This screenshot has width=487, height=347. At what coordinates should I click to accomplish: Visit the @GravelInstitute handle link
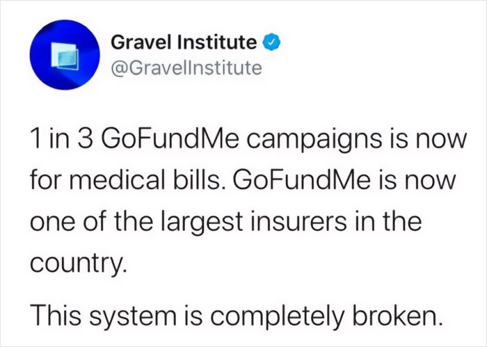pos(186,68)
